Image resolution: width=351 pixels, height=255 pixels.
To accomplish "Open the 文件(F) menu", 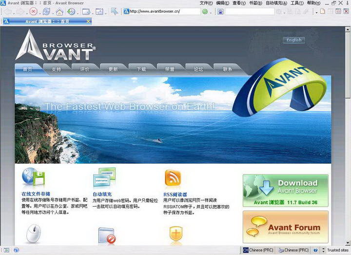I will point(206,3).
